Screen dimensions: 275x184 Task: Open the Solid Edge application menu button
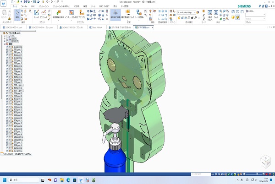(x=3, y=4)
